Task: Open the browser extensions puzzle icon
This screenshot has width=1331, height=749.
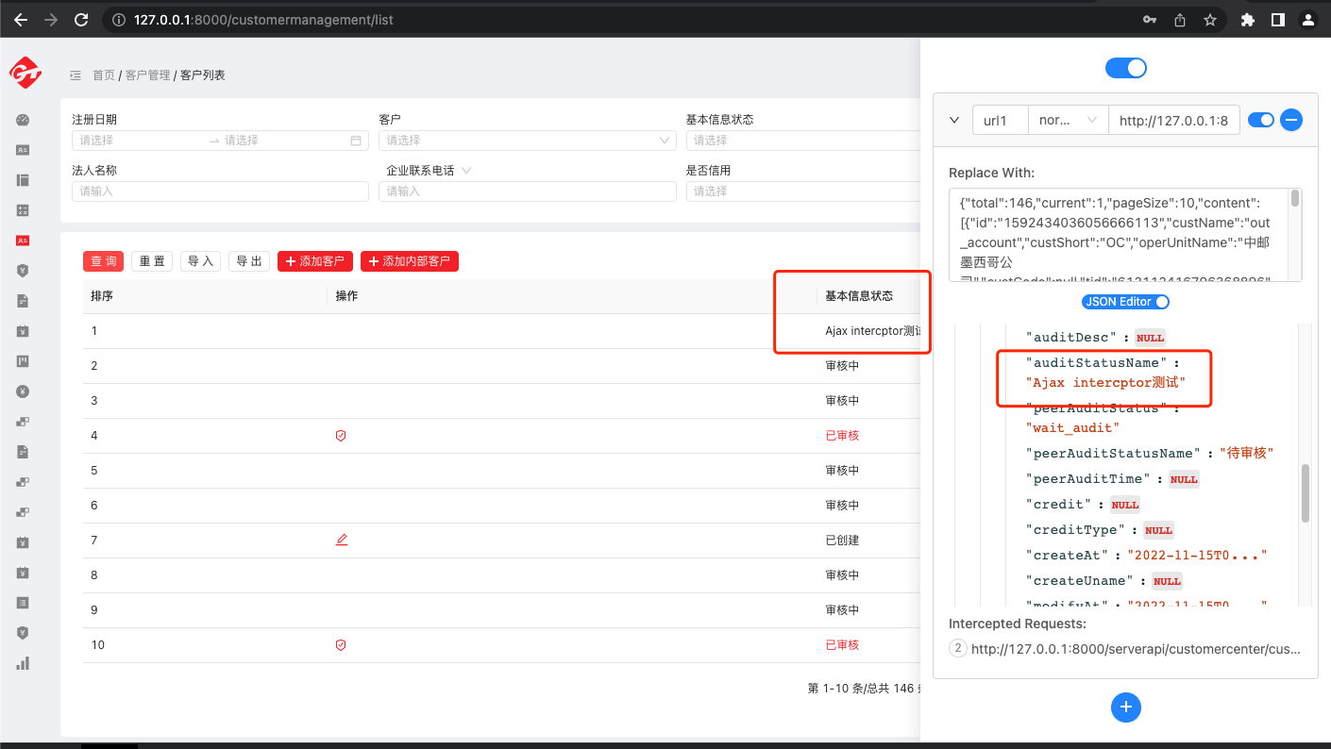Action: [1248, 19]
